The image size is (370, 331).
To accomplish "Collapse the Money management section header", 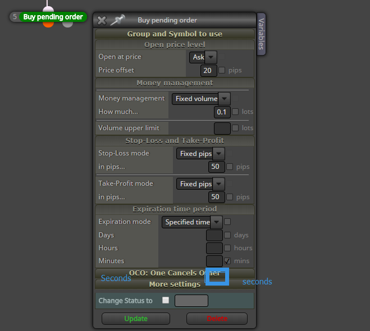I will [x=175, y=83].
